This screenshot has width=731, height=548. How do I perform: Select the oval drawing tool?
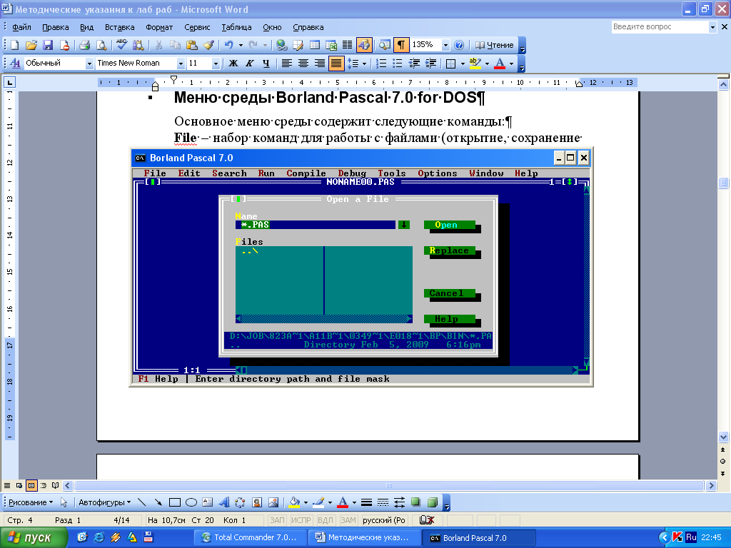[x=191, y=502]
